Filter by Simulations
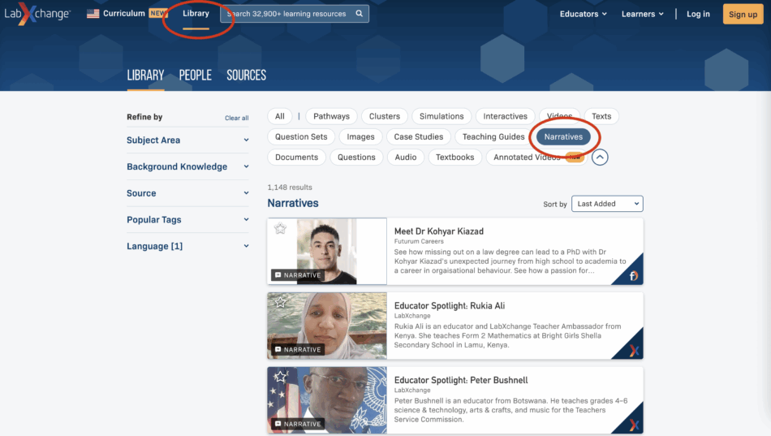This screenshot has width=771, height=436. [x=441, y=117]
